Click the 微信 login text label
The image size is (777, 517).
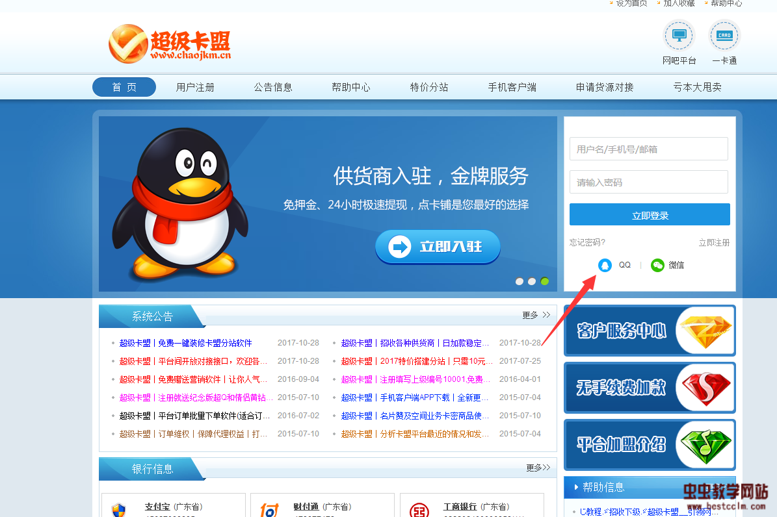pyautogui.click(x=676, y=266)
